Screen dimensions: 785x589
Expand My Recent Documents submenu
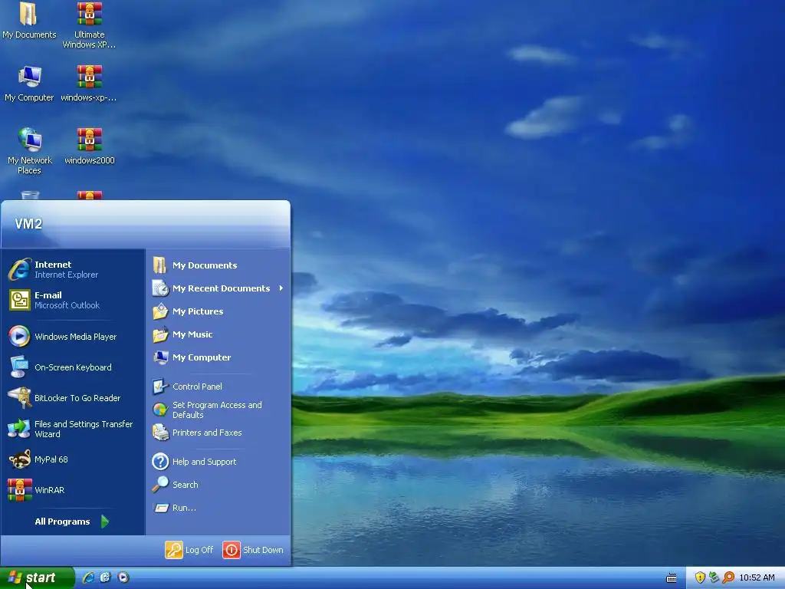point(218,288)
